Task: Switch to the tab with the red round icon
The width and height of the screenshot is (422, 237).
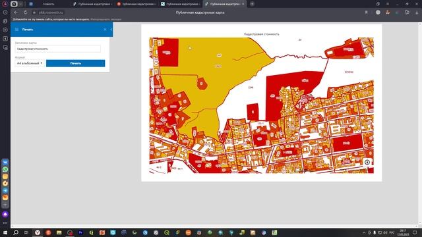Action: (136, 4)
